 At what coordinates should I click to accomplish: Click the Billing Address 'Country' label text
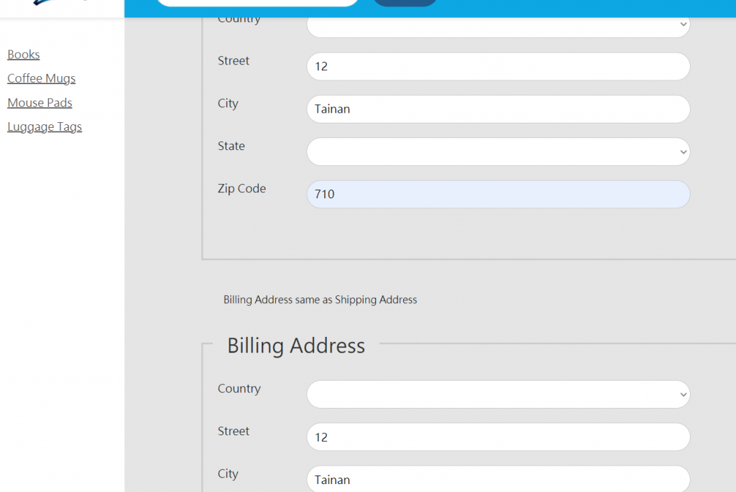[239, 389]
